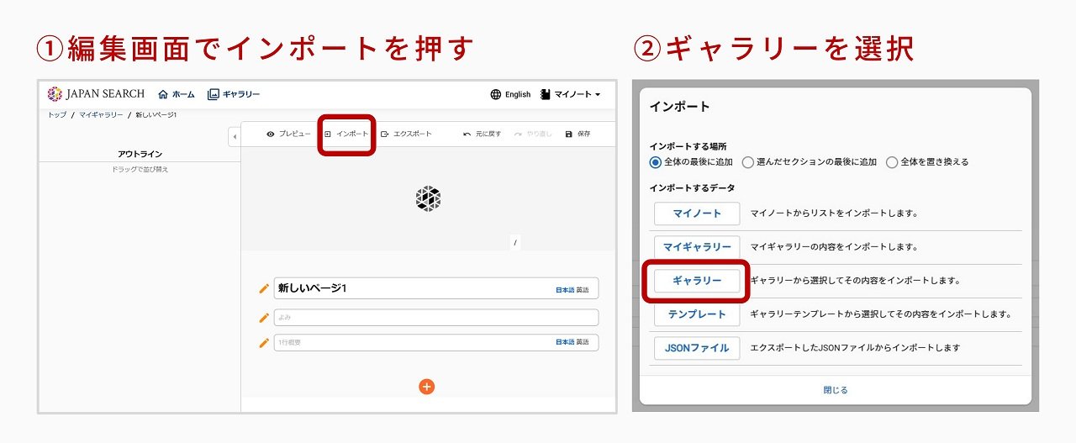
Task: Click the Japan Search logo
Action: coord(96,94)
